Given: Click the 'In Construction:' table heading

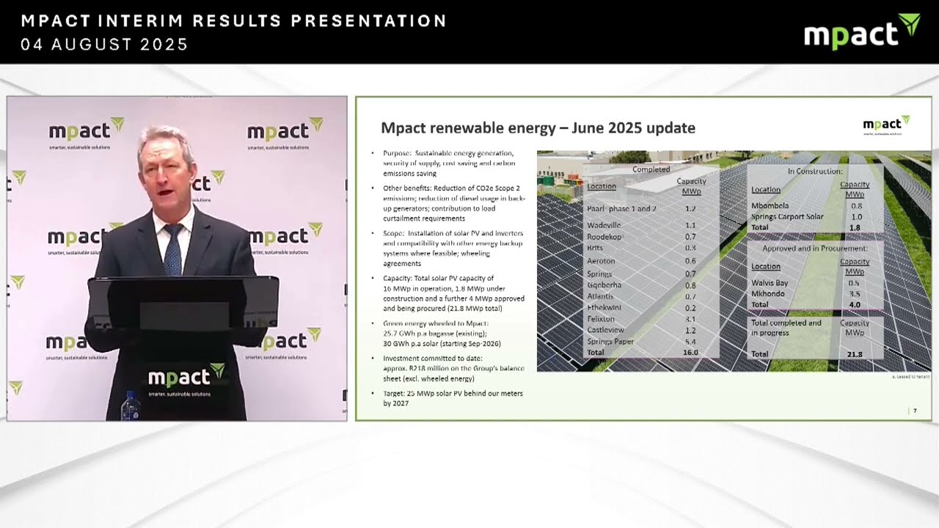Looking at the screenshot, I should coord(815,171).
